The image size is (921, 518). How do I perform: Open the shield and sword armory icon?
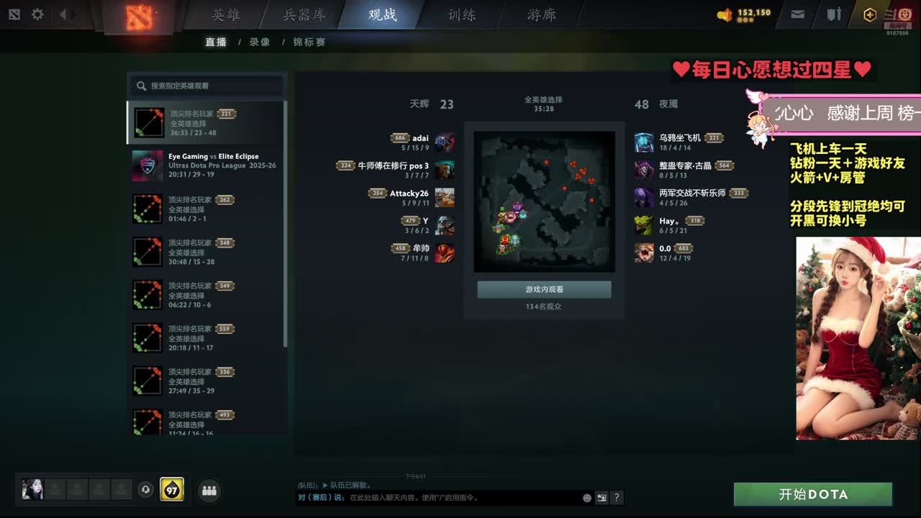point(834,14)
